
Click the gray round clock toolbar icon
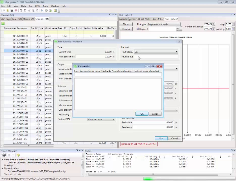46,10
